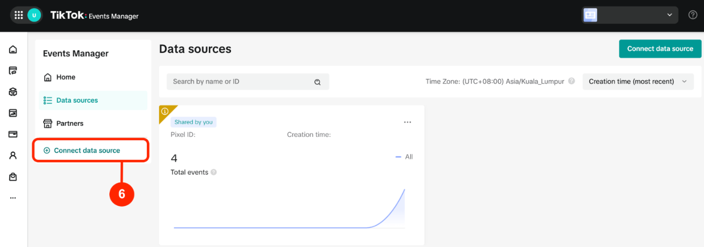Click the Events Manager sidebar heading

(x=76, y=54)
